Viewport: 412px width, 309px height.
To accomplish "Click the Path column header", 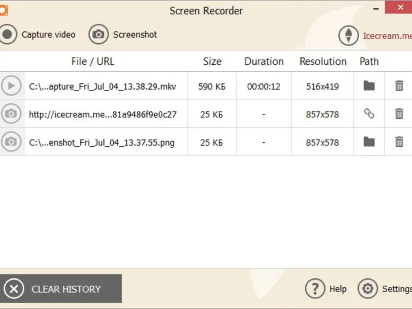I will (369, 61).
